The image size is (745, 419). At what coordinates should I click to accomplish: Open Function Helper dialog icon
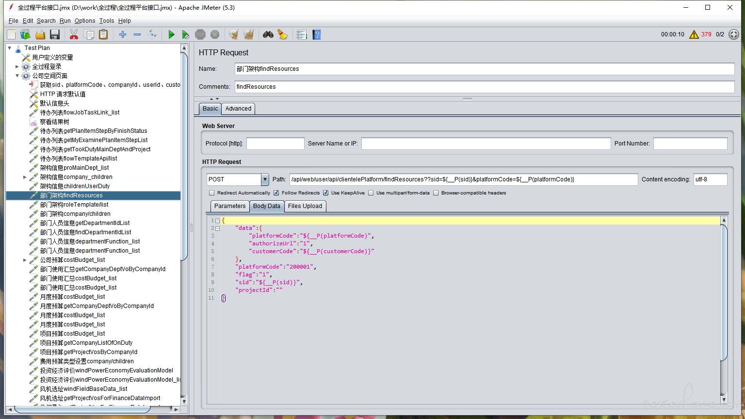point(302,34)
